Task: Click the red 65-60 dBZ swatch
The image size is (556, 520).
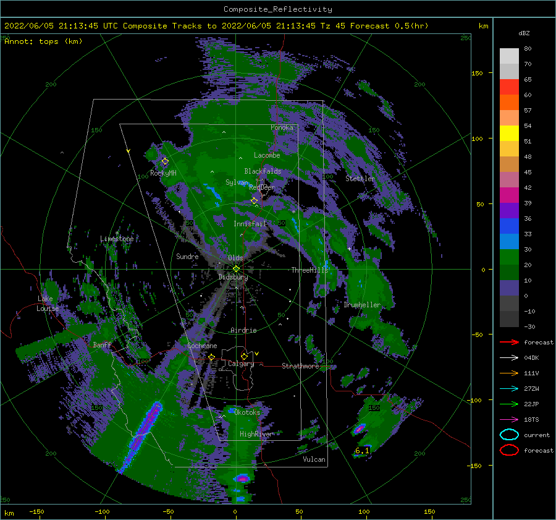Action: coord(509,87)
